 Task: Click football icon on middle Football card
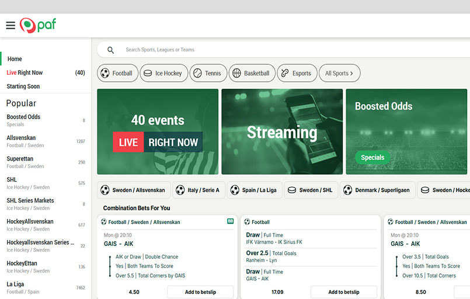click(247, 222)
